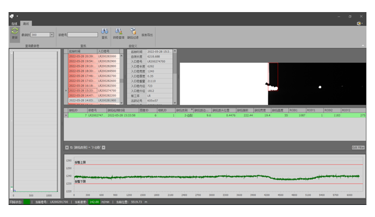Viewport: 375px width, 217px height.
Task: Open the filter history dropdown arrow
Action: point(103,148)
